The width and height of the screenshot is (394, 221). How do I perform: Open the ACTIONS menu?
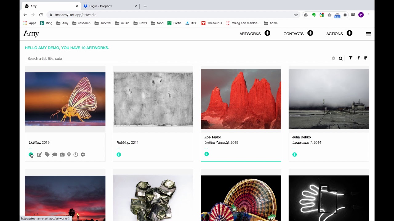coord(335,34)
